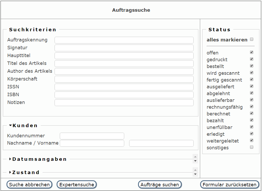Click down arrow next to Zustand
This screenshot has height=191, width=262.
(195, 174)
